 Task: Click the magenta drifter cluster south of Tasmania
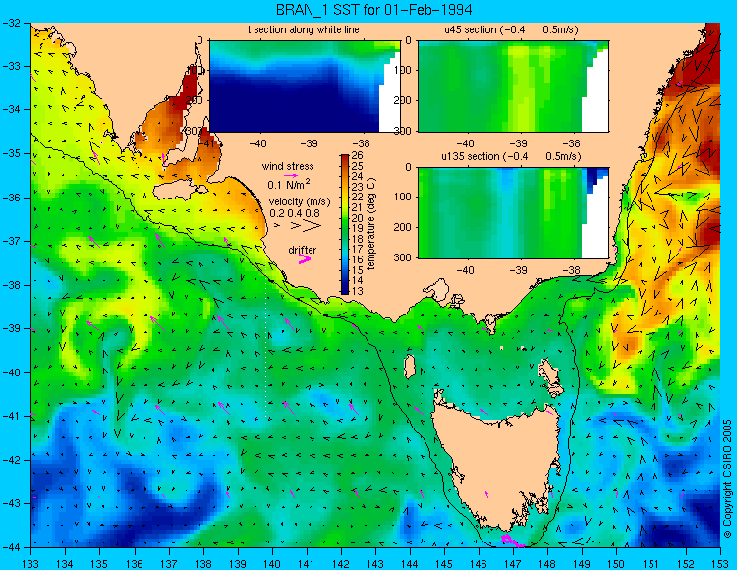click(511, 541)
